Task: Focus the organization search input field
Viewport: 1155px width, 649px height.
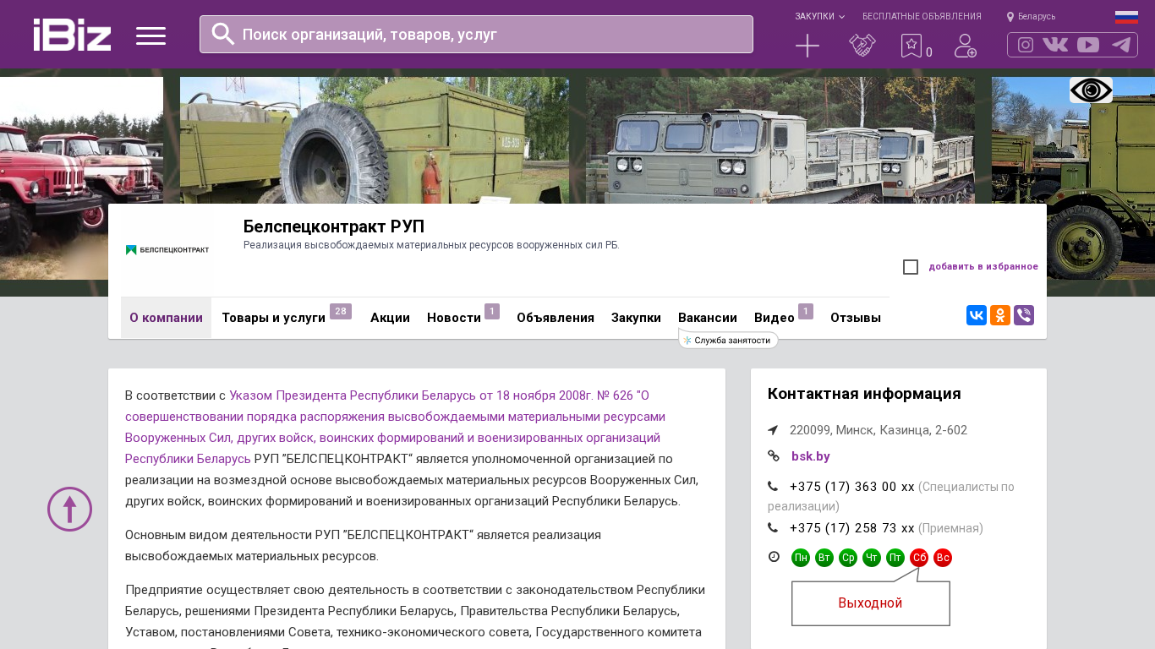Action: pyautogui.click(x=476, y=34)
